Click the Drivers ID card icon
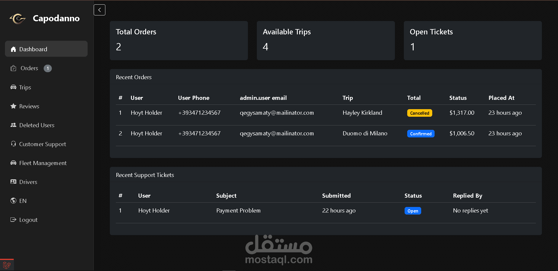This screenshot has height=271, width=558. click(13, 182)
